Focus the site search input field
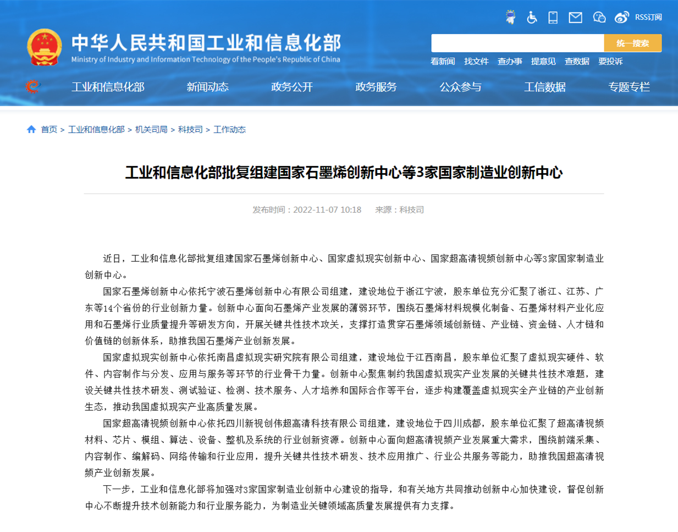Screen dimensions: 678x532 coord(517,43)
